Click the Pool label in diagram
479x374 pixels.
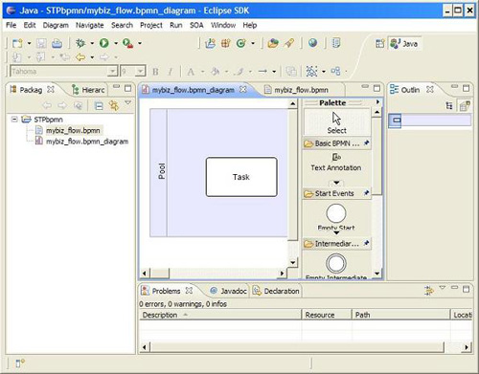coord(162,171)
